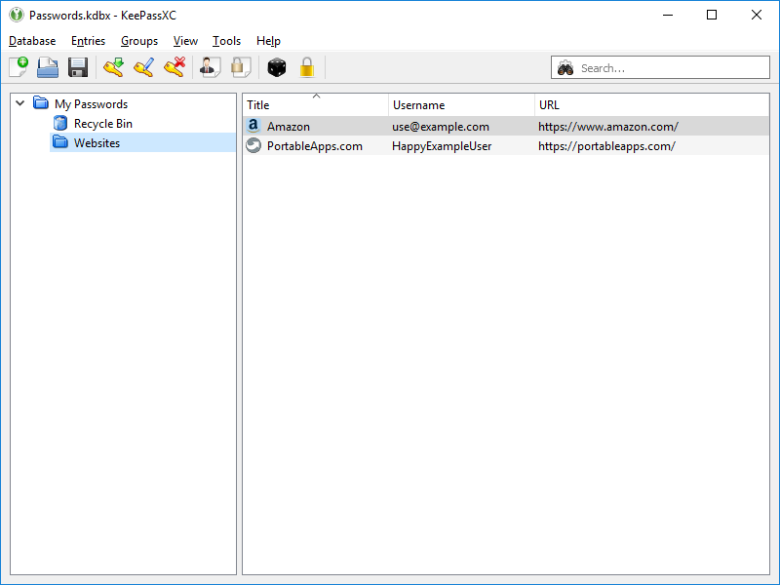Click the Open database folder icon

coord(48,67)
